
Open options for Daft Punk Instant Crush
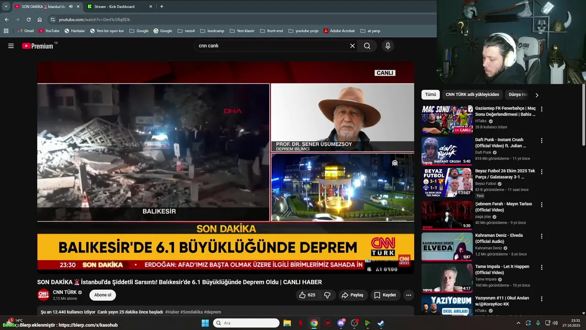pos(542,140)
